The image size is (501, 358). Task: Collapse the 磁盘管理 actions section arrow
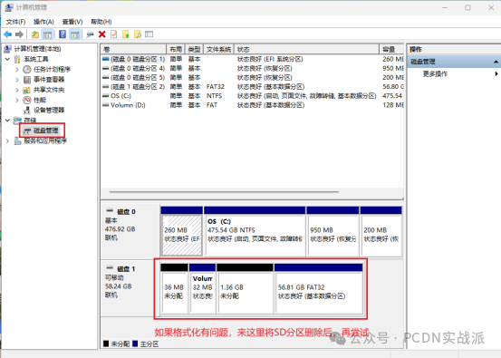(496, 62)
